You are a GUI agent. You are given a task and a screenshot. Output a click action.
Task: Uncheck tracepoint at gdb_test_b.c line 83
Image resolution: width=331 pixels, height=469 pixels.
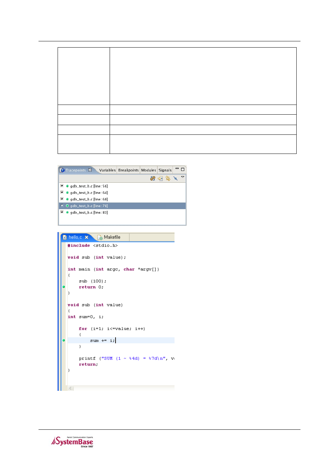[x=62, y=212]
